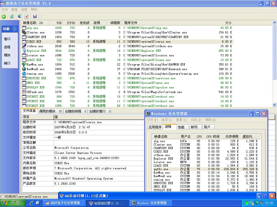Click the ctfmon.exe pen icon in list
Viewport: 277px width, 207px height.
click(24, 46)
